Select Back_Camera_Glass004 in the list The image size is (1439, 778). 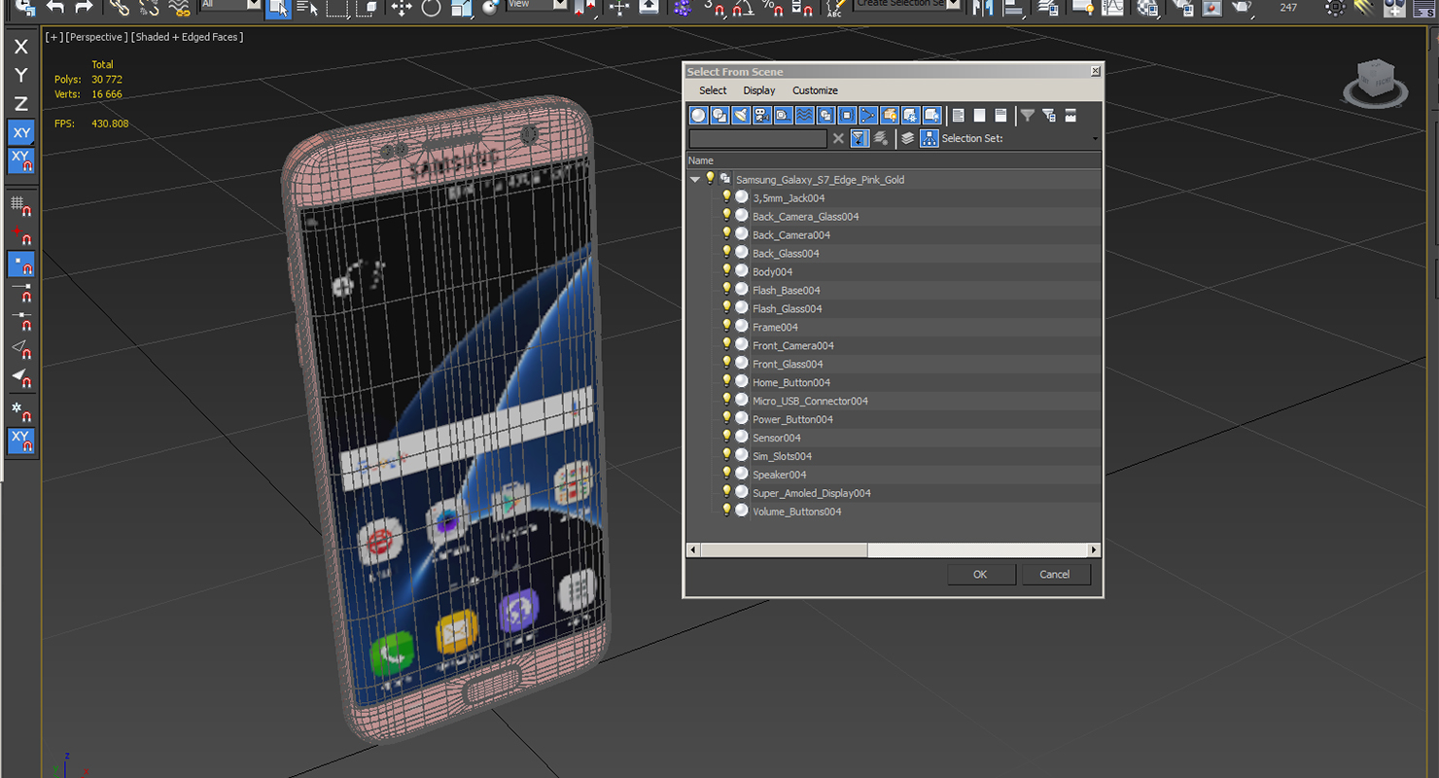pos(806,217)
